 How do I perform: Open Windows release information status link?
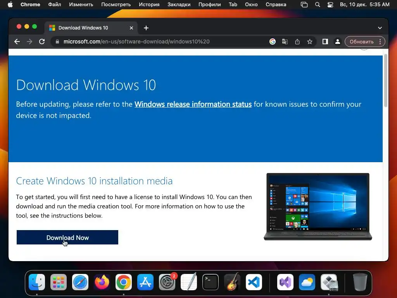point(193,104)
